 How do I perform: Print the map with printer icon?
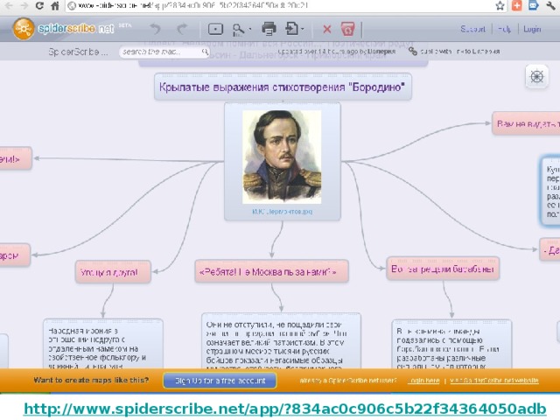[x=269, y=29]
